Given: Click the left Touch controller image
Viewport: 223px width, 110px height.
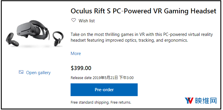Looking at the screenshot, I should (x=12, y=39).
